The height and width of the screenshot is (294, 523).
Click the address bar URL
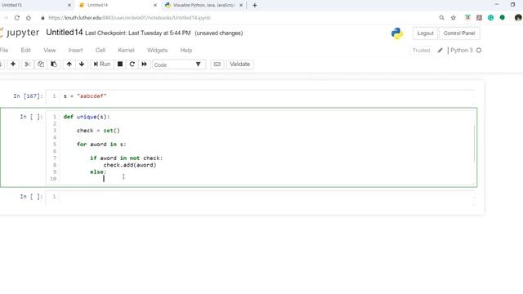pos(129,18)
